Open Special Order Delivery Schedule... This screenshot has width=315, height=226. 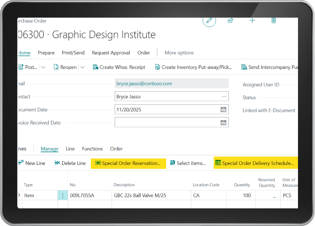[256, 163]
